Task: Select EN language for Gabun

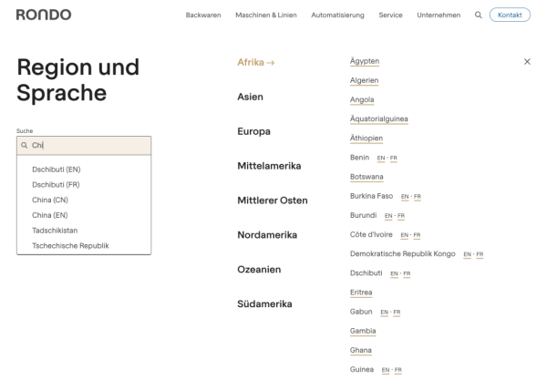Action: click(385, 313)
